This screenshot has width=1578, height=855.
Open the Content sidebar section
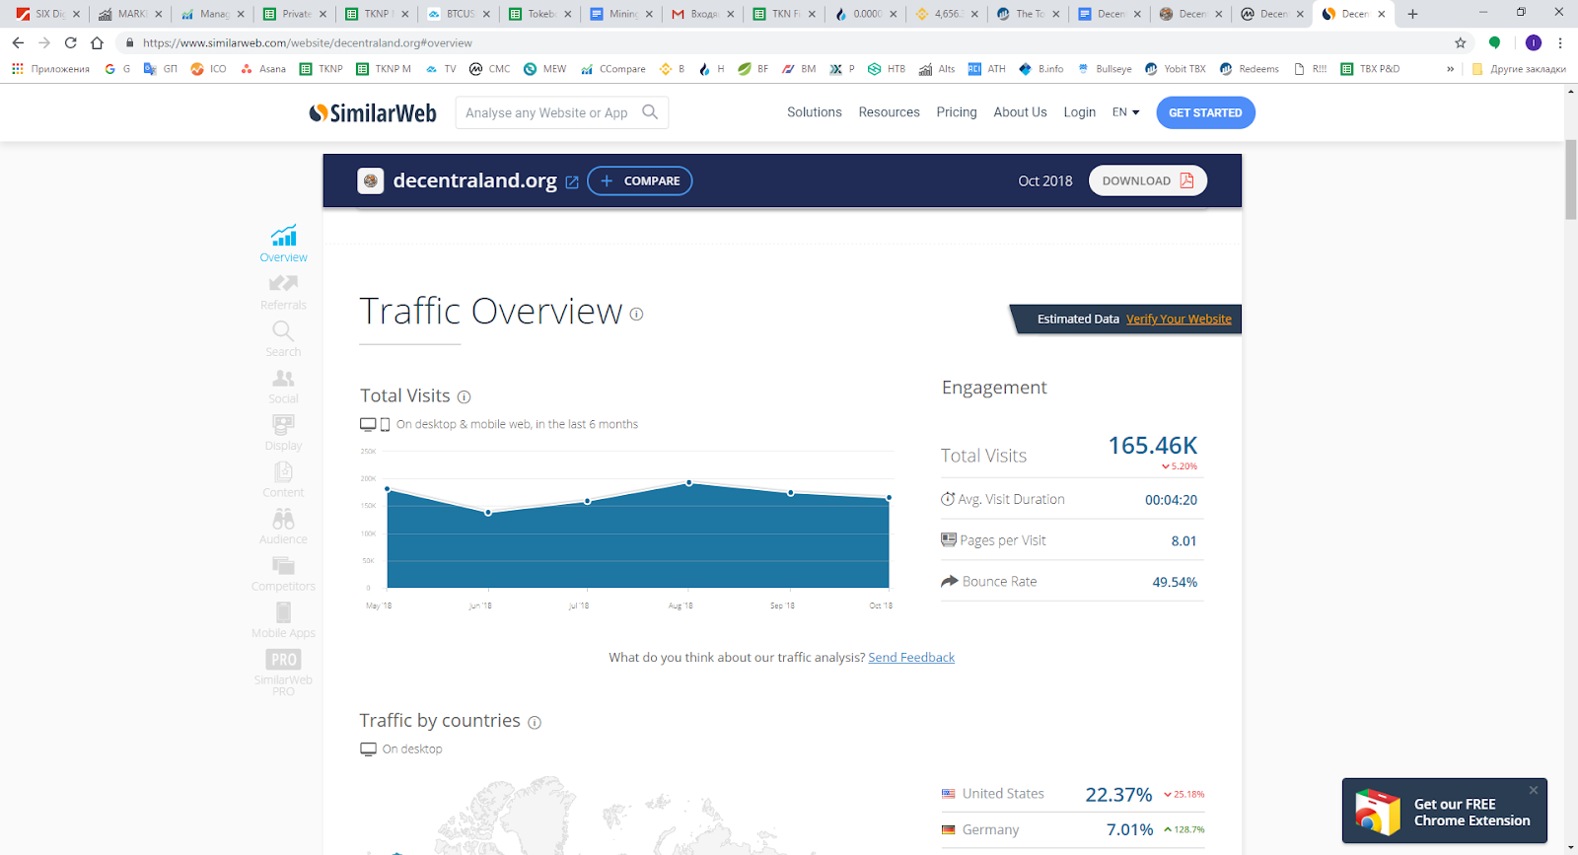pyautogui.click(x=283, y=479)
